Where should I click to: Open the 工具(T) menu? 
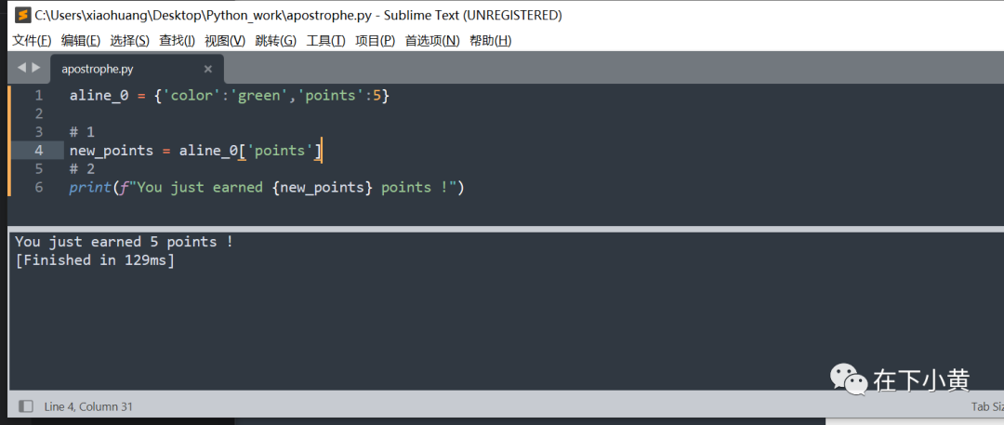[x=326, y=41]
